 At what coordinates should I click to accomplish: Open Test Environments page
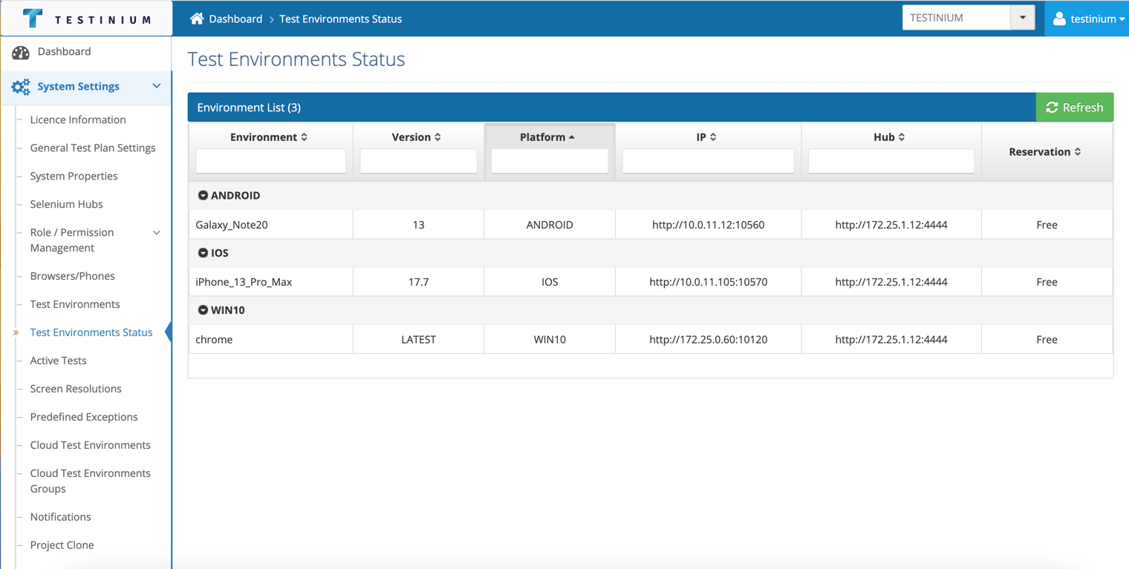(x=75, y=304)
